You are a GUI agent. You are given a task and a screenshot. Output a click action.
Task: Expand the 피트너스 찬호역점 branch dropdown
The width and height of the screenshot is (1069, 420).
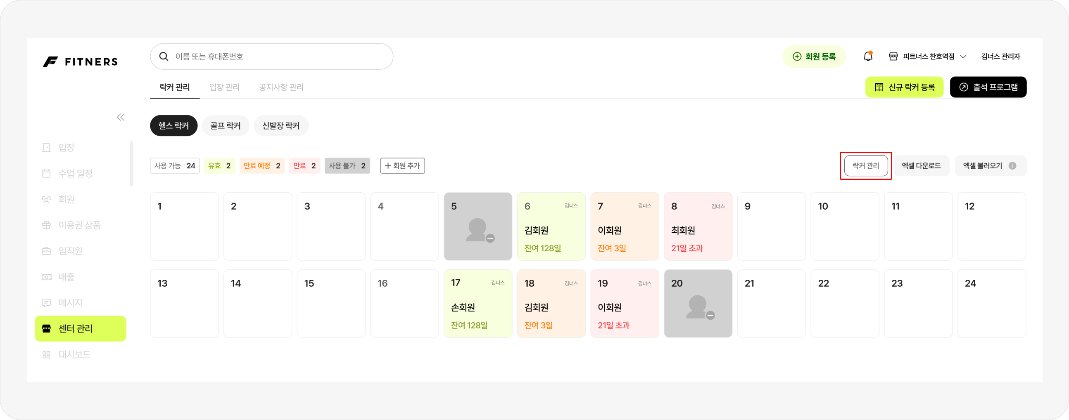tap(927, 57)
